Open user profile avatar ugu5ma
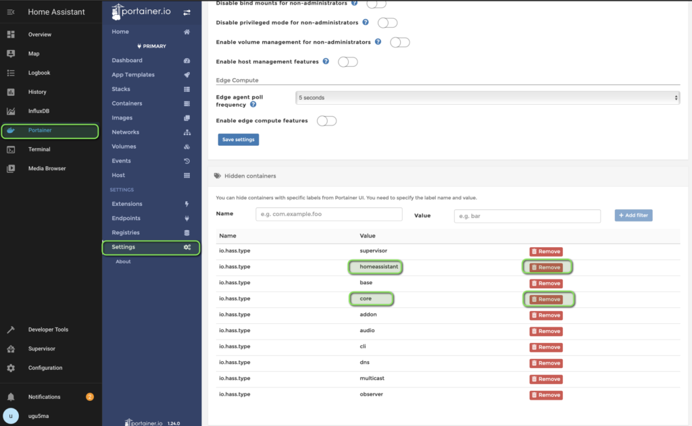692x426 pixels. (x=11, y=416)
